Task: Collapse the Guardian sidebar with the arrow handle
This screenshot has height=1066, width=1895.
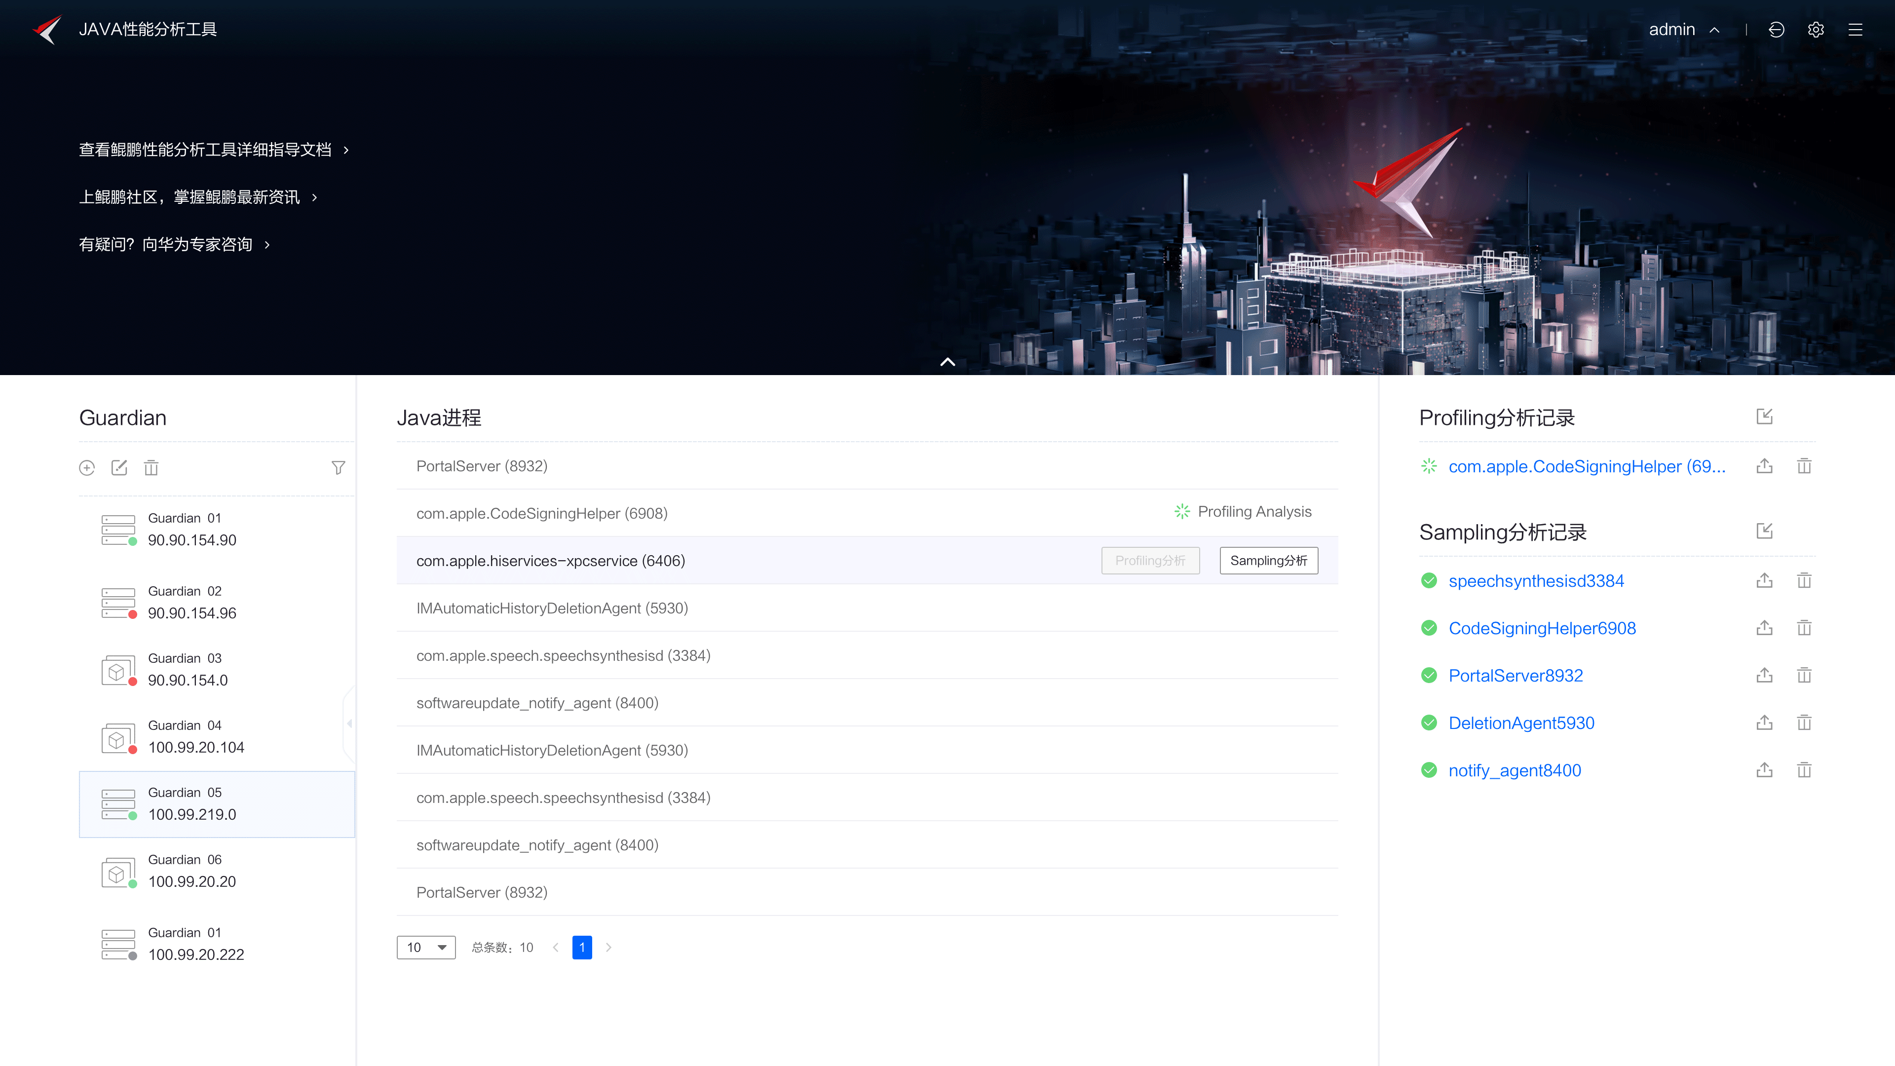Action: [x=349, y=723]
